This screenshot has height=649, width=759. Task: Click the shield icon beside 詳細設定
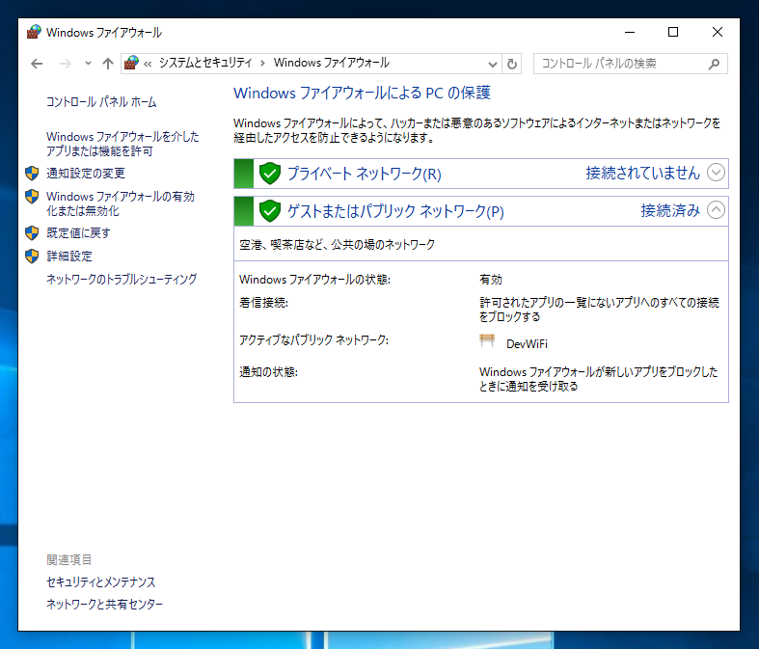(x=32, y=257)
